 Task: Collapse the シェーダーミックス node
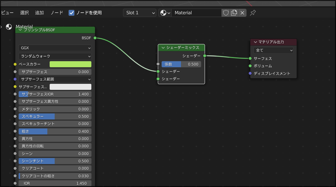[163, 48]
